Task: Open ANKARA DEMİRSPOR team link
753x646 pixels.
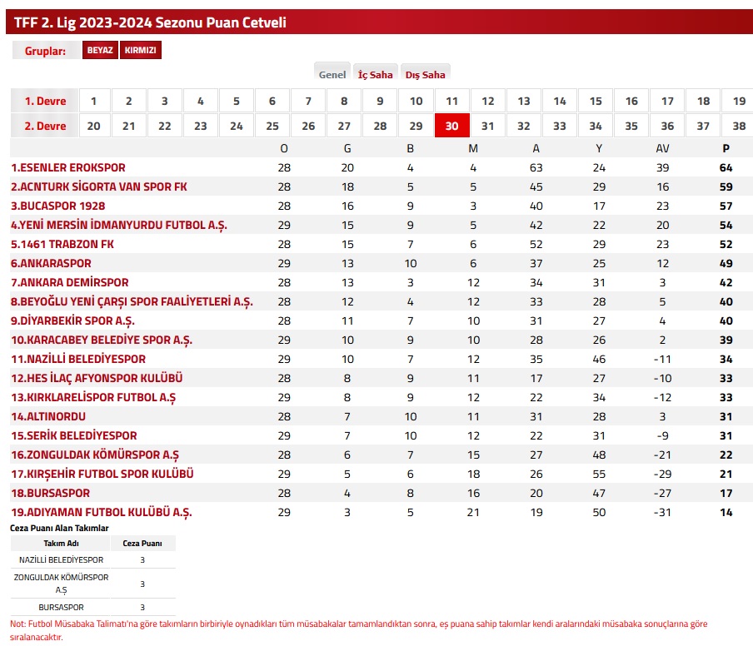Action: coord(70,283)
